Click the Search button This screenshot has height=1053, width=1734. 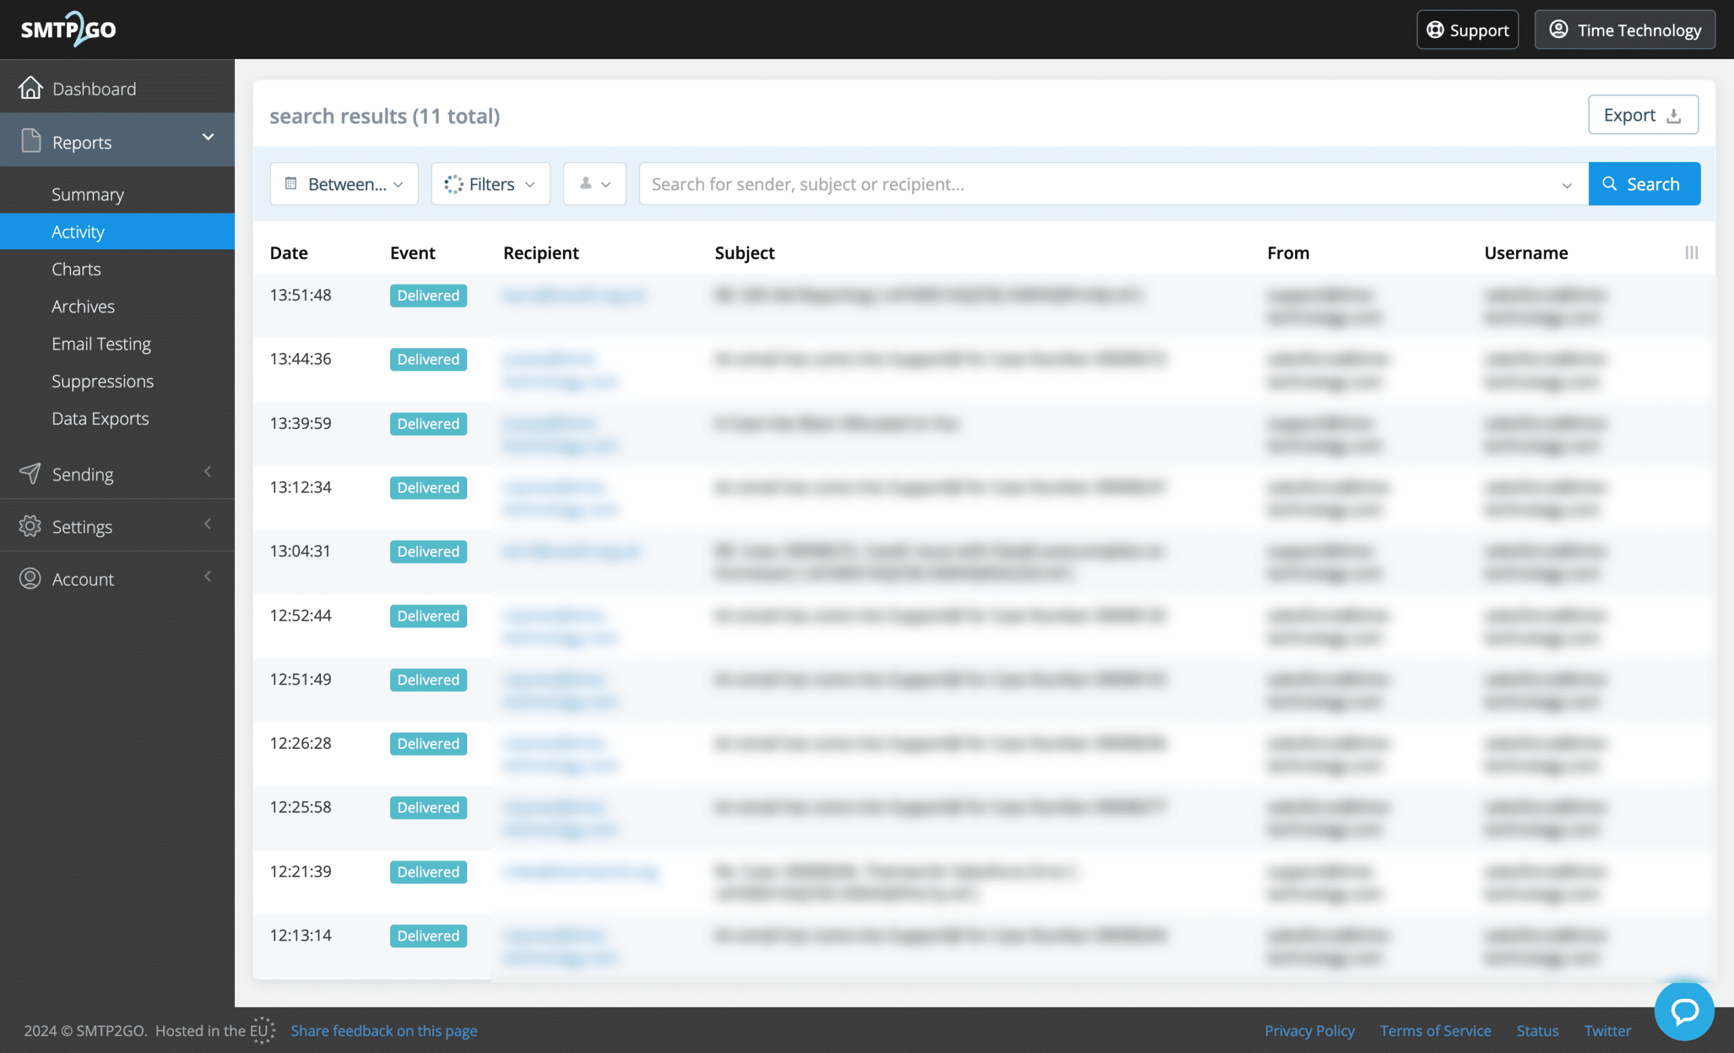click(x=1644, y=184)
